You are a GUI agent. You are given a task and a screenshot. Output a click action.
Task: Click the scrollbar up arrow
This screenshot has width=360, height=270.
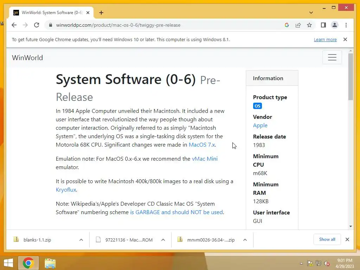(x=351, y=51)
